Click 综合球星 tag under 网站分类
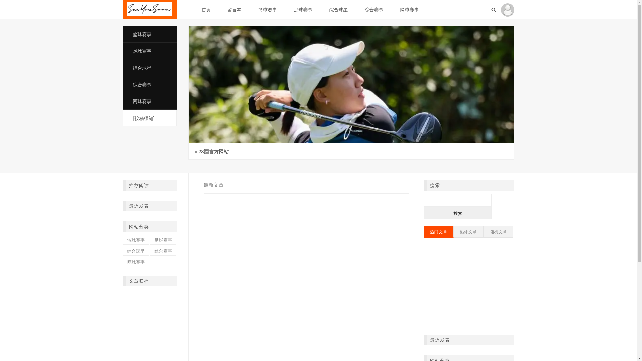642x361 pixels. pos(136,251)
